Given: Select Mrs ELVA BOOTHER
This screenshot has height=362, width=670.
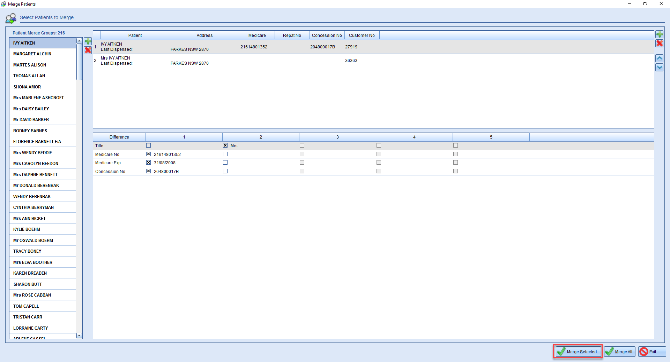Looking at the screenshot, I should pyautogui.click(x=43, y=262).
